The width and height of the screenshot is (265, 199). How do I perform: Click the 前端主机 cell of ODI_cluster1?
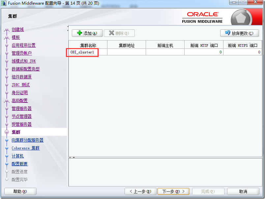click(165, 52)
